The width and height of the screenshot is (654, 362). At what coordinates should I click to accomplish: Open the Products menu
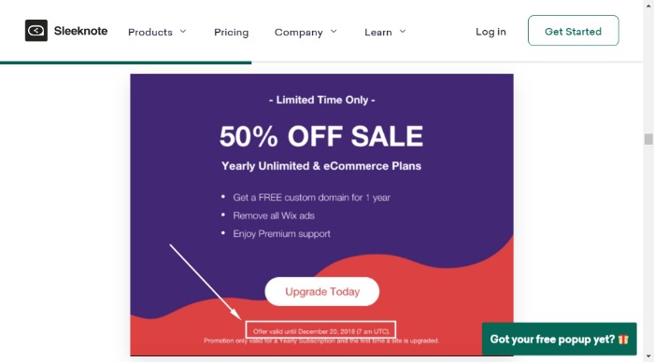(x=150, y=32)
